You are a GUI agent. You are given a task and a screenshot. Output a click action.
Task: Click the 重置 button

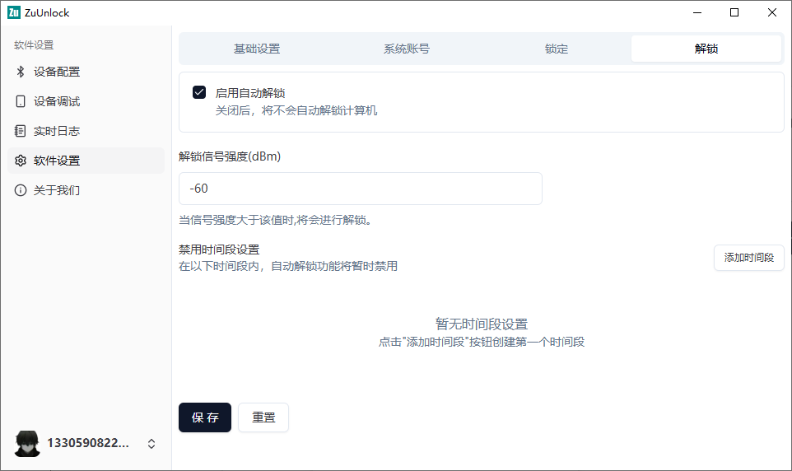tap(263, 417)
